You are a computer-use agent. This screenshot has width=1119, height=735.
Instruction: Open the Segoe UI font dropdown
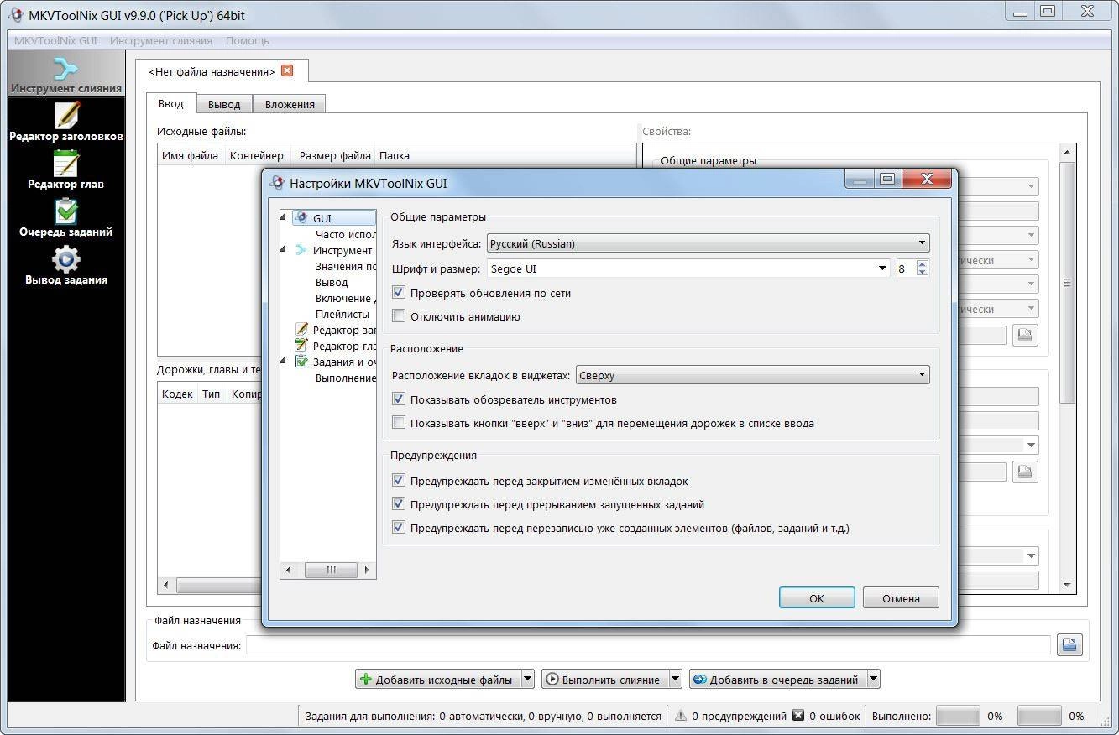(688, 268)
